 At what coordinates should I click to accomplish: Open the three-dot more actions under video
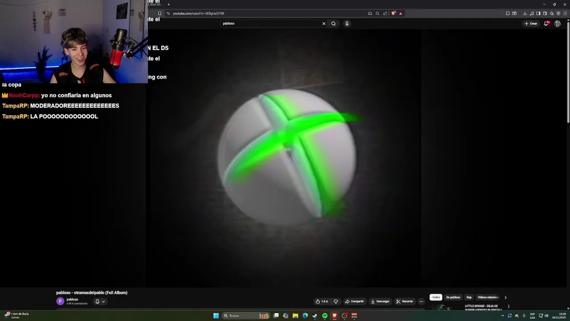421,301
